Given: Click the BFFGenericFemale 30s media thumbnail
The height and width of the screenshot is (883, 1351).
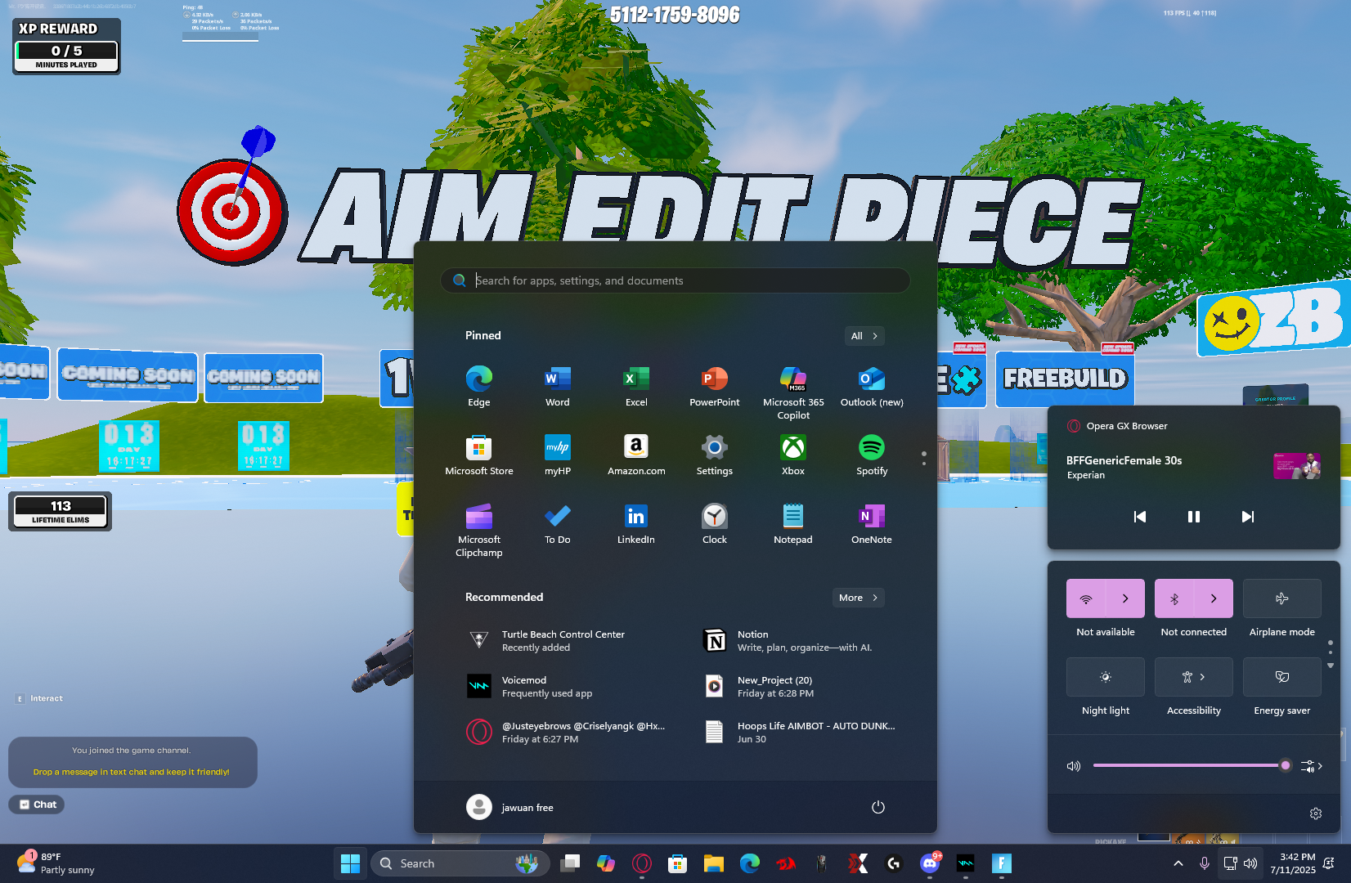Looking at the screenshot, I should [1297, 466].
